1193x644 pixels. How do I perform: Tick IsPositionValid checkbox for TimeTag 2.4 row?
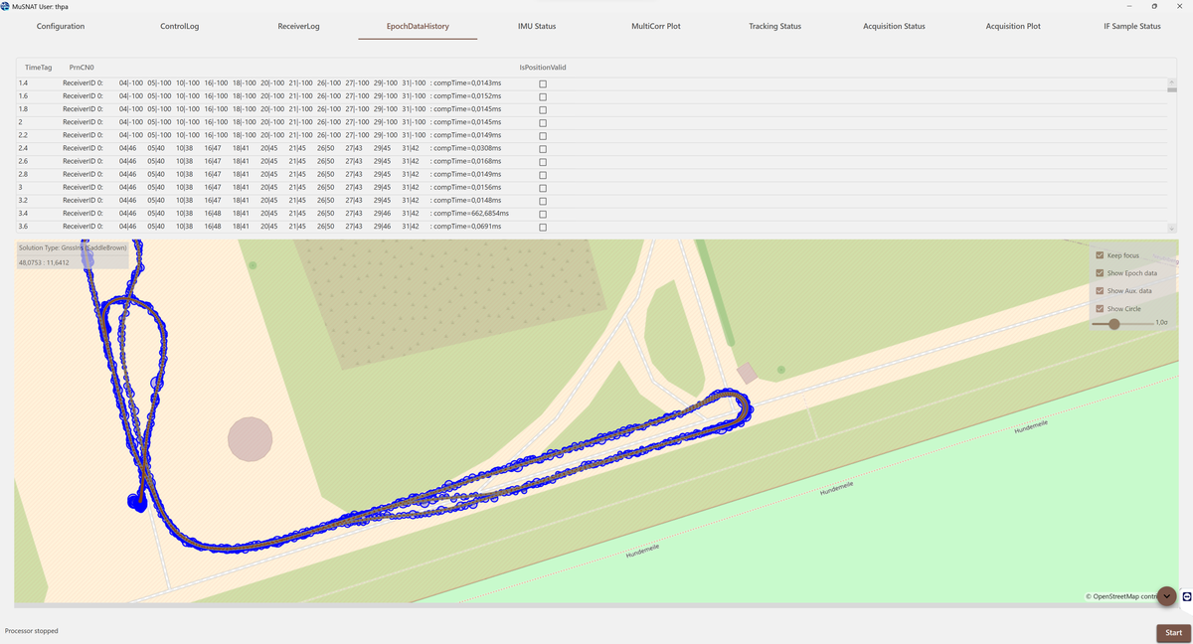click(543, 149)
